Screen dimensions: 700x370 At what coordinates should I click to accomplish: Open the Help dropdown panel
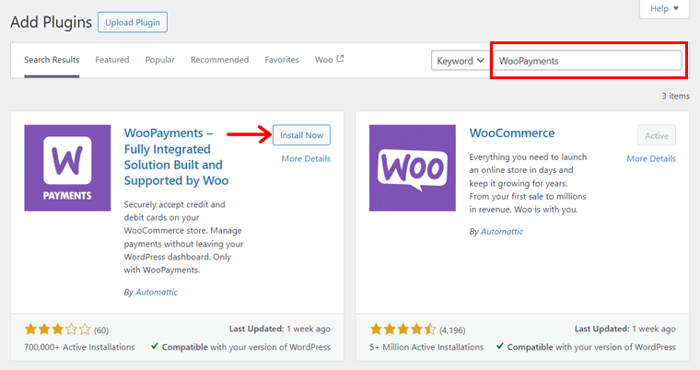(x=663, y=8)
